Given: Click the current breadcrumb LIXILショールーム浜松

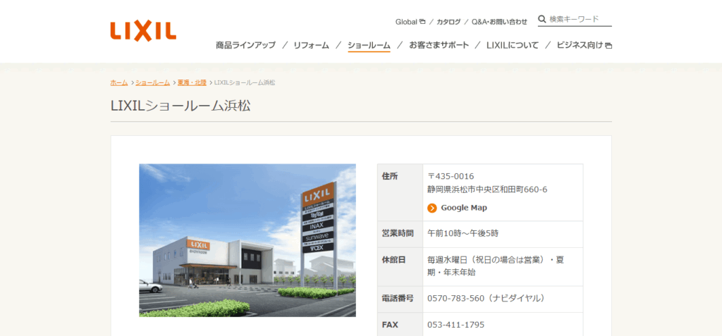Looking at the screenshot, I should tap(245, 82).
